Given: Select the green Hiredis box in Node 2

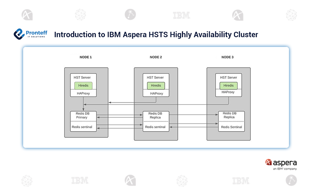Looking at the screenshot, I should 156,85.
